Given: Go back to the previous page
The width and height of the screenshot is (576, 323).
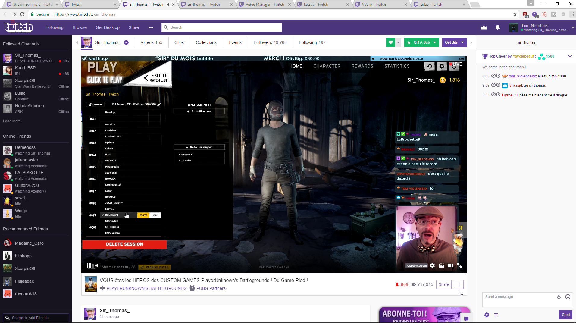Looking at the screenshot, I should (5, 14).
